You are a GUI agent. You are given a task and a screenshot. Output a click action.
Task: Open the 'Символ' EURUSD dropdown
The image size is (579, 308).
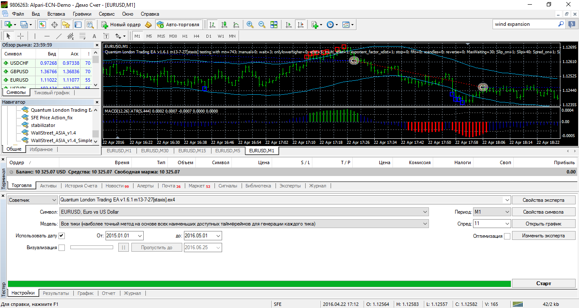(x=244, y=212)
